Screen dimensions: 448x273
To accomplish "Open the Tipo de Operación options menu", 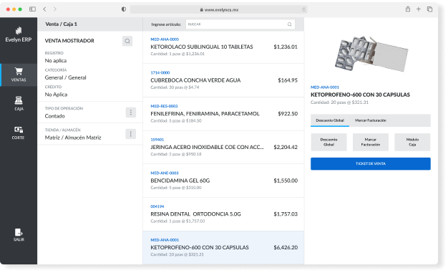I will click(130, 112).
